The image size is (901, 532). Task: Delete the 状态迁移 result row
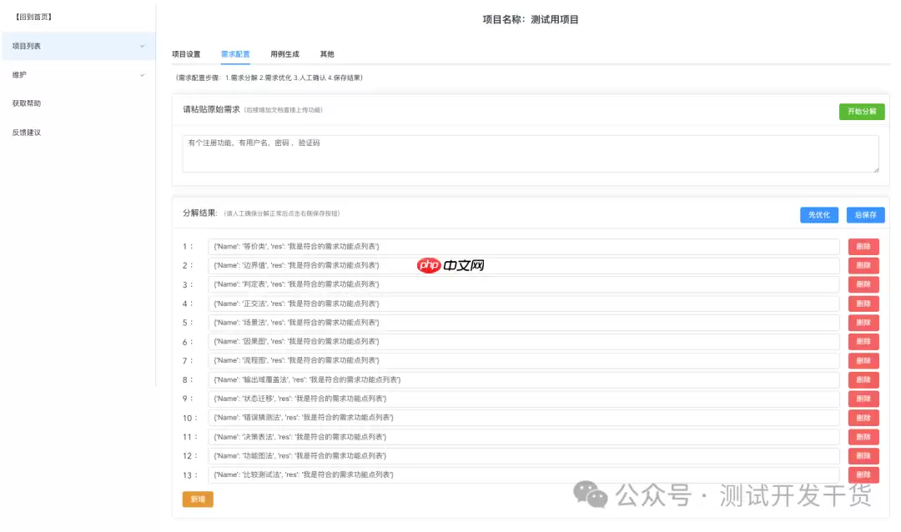863,399
